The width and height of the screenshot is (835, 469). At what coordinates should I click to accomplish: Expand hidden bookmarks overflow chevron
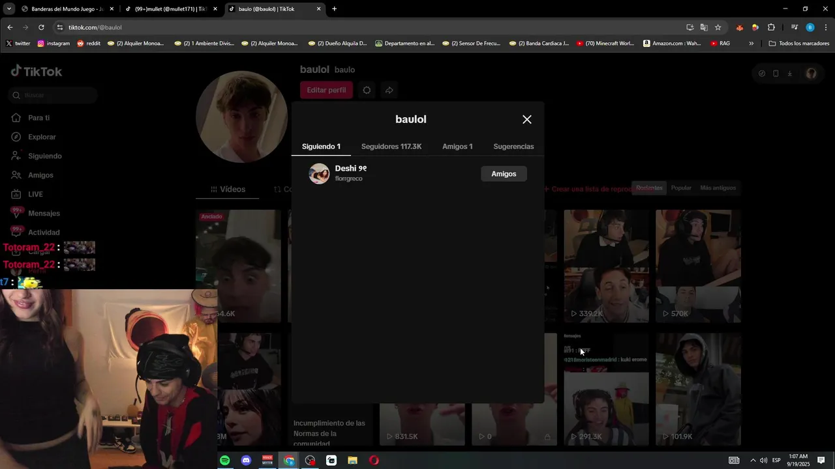[751, 44]
